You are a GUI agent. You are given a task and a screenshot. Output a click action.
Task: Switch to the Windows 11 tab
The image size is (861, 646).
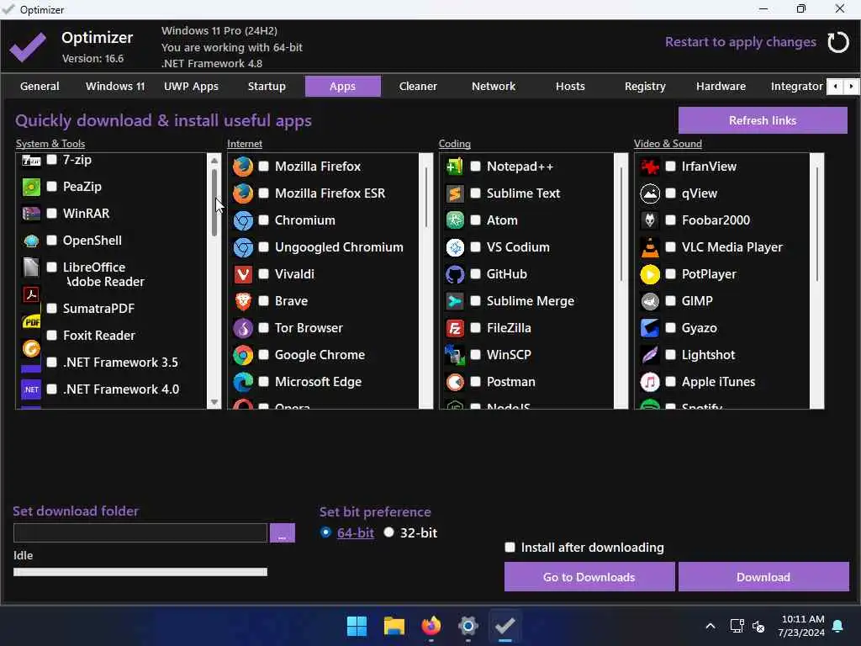click(x=115, y=87)
